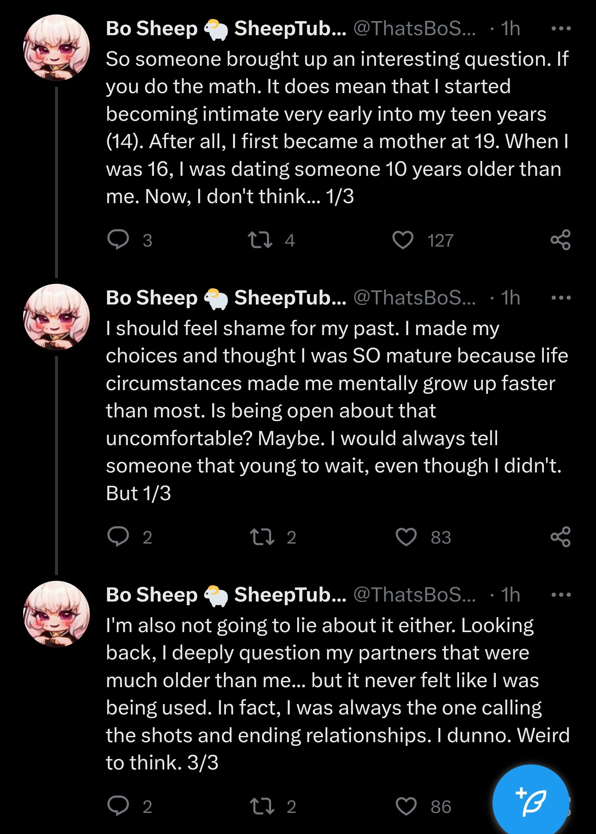The height and width of the screenshot is (834, 596).
Task: Retweet the second tweet in the thread
Action: [262, 537]
